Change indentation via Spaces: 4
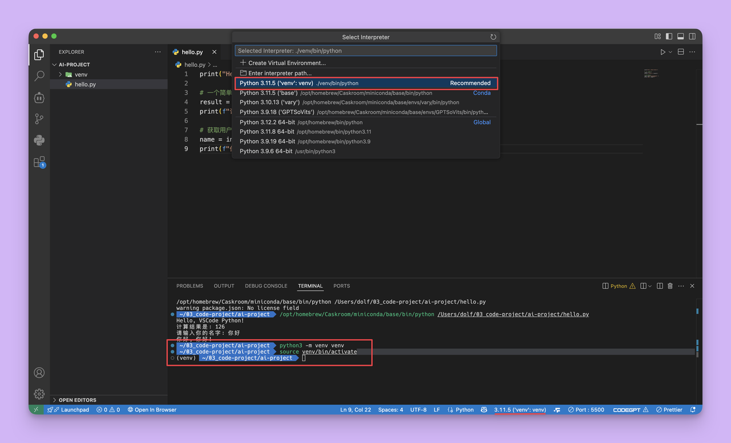731x443 pixels. [391, 410]
